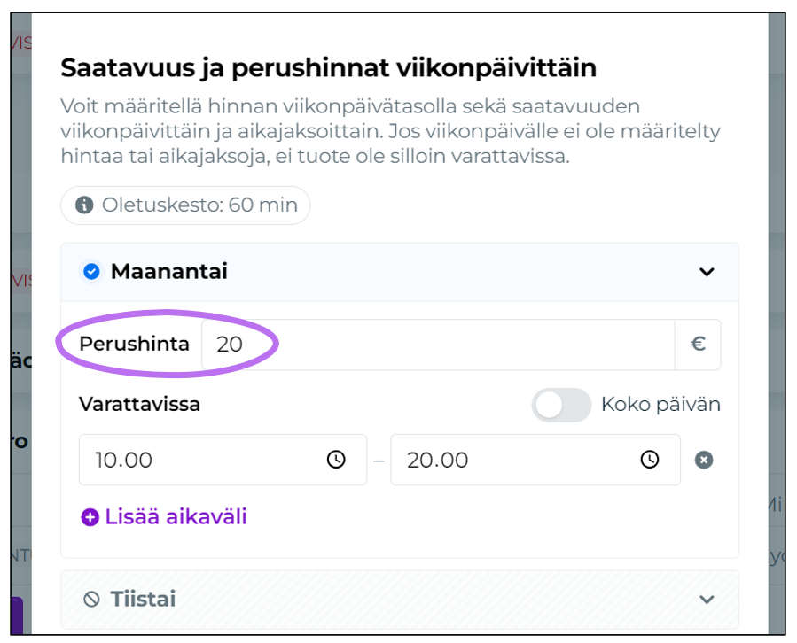The image size is (797, 643).
Task: Click the Koko päivän label text
Action: pyautogui.click(x=660, y=405)
